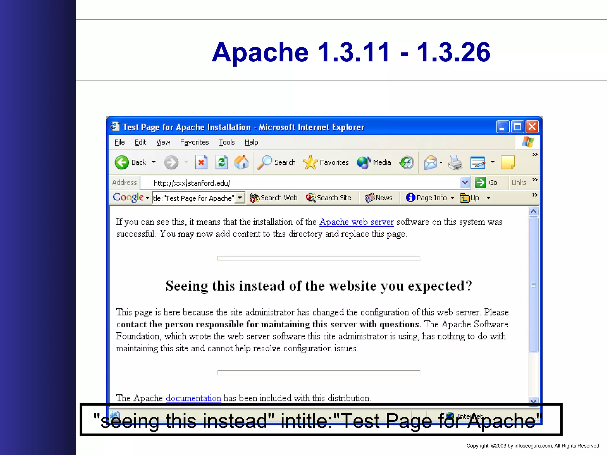Click News on Google toolbar
The width and height of the screenshot is (607, 455).
[x=378, y=198]
